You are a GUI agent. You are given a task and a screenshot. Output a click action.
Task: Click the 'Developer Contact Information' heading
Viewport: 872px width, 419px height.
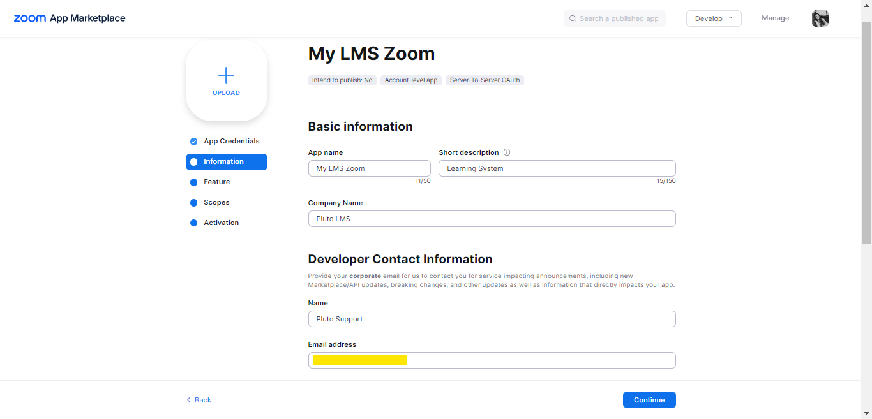point(400,259)
